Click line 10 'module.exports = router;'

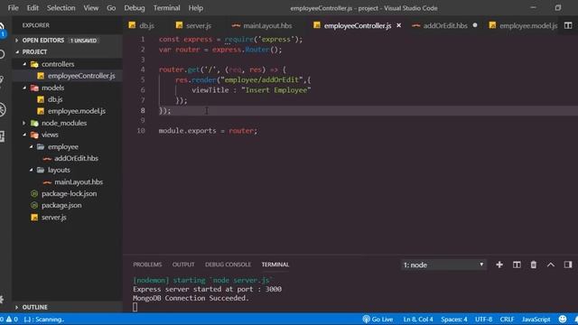pyautogui.click(x=208, y=131)
